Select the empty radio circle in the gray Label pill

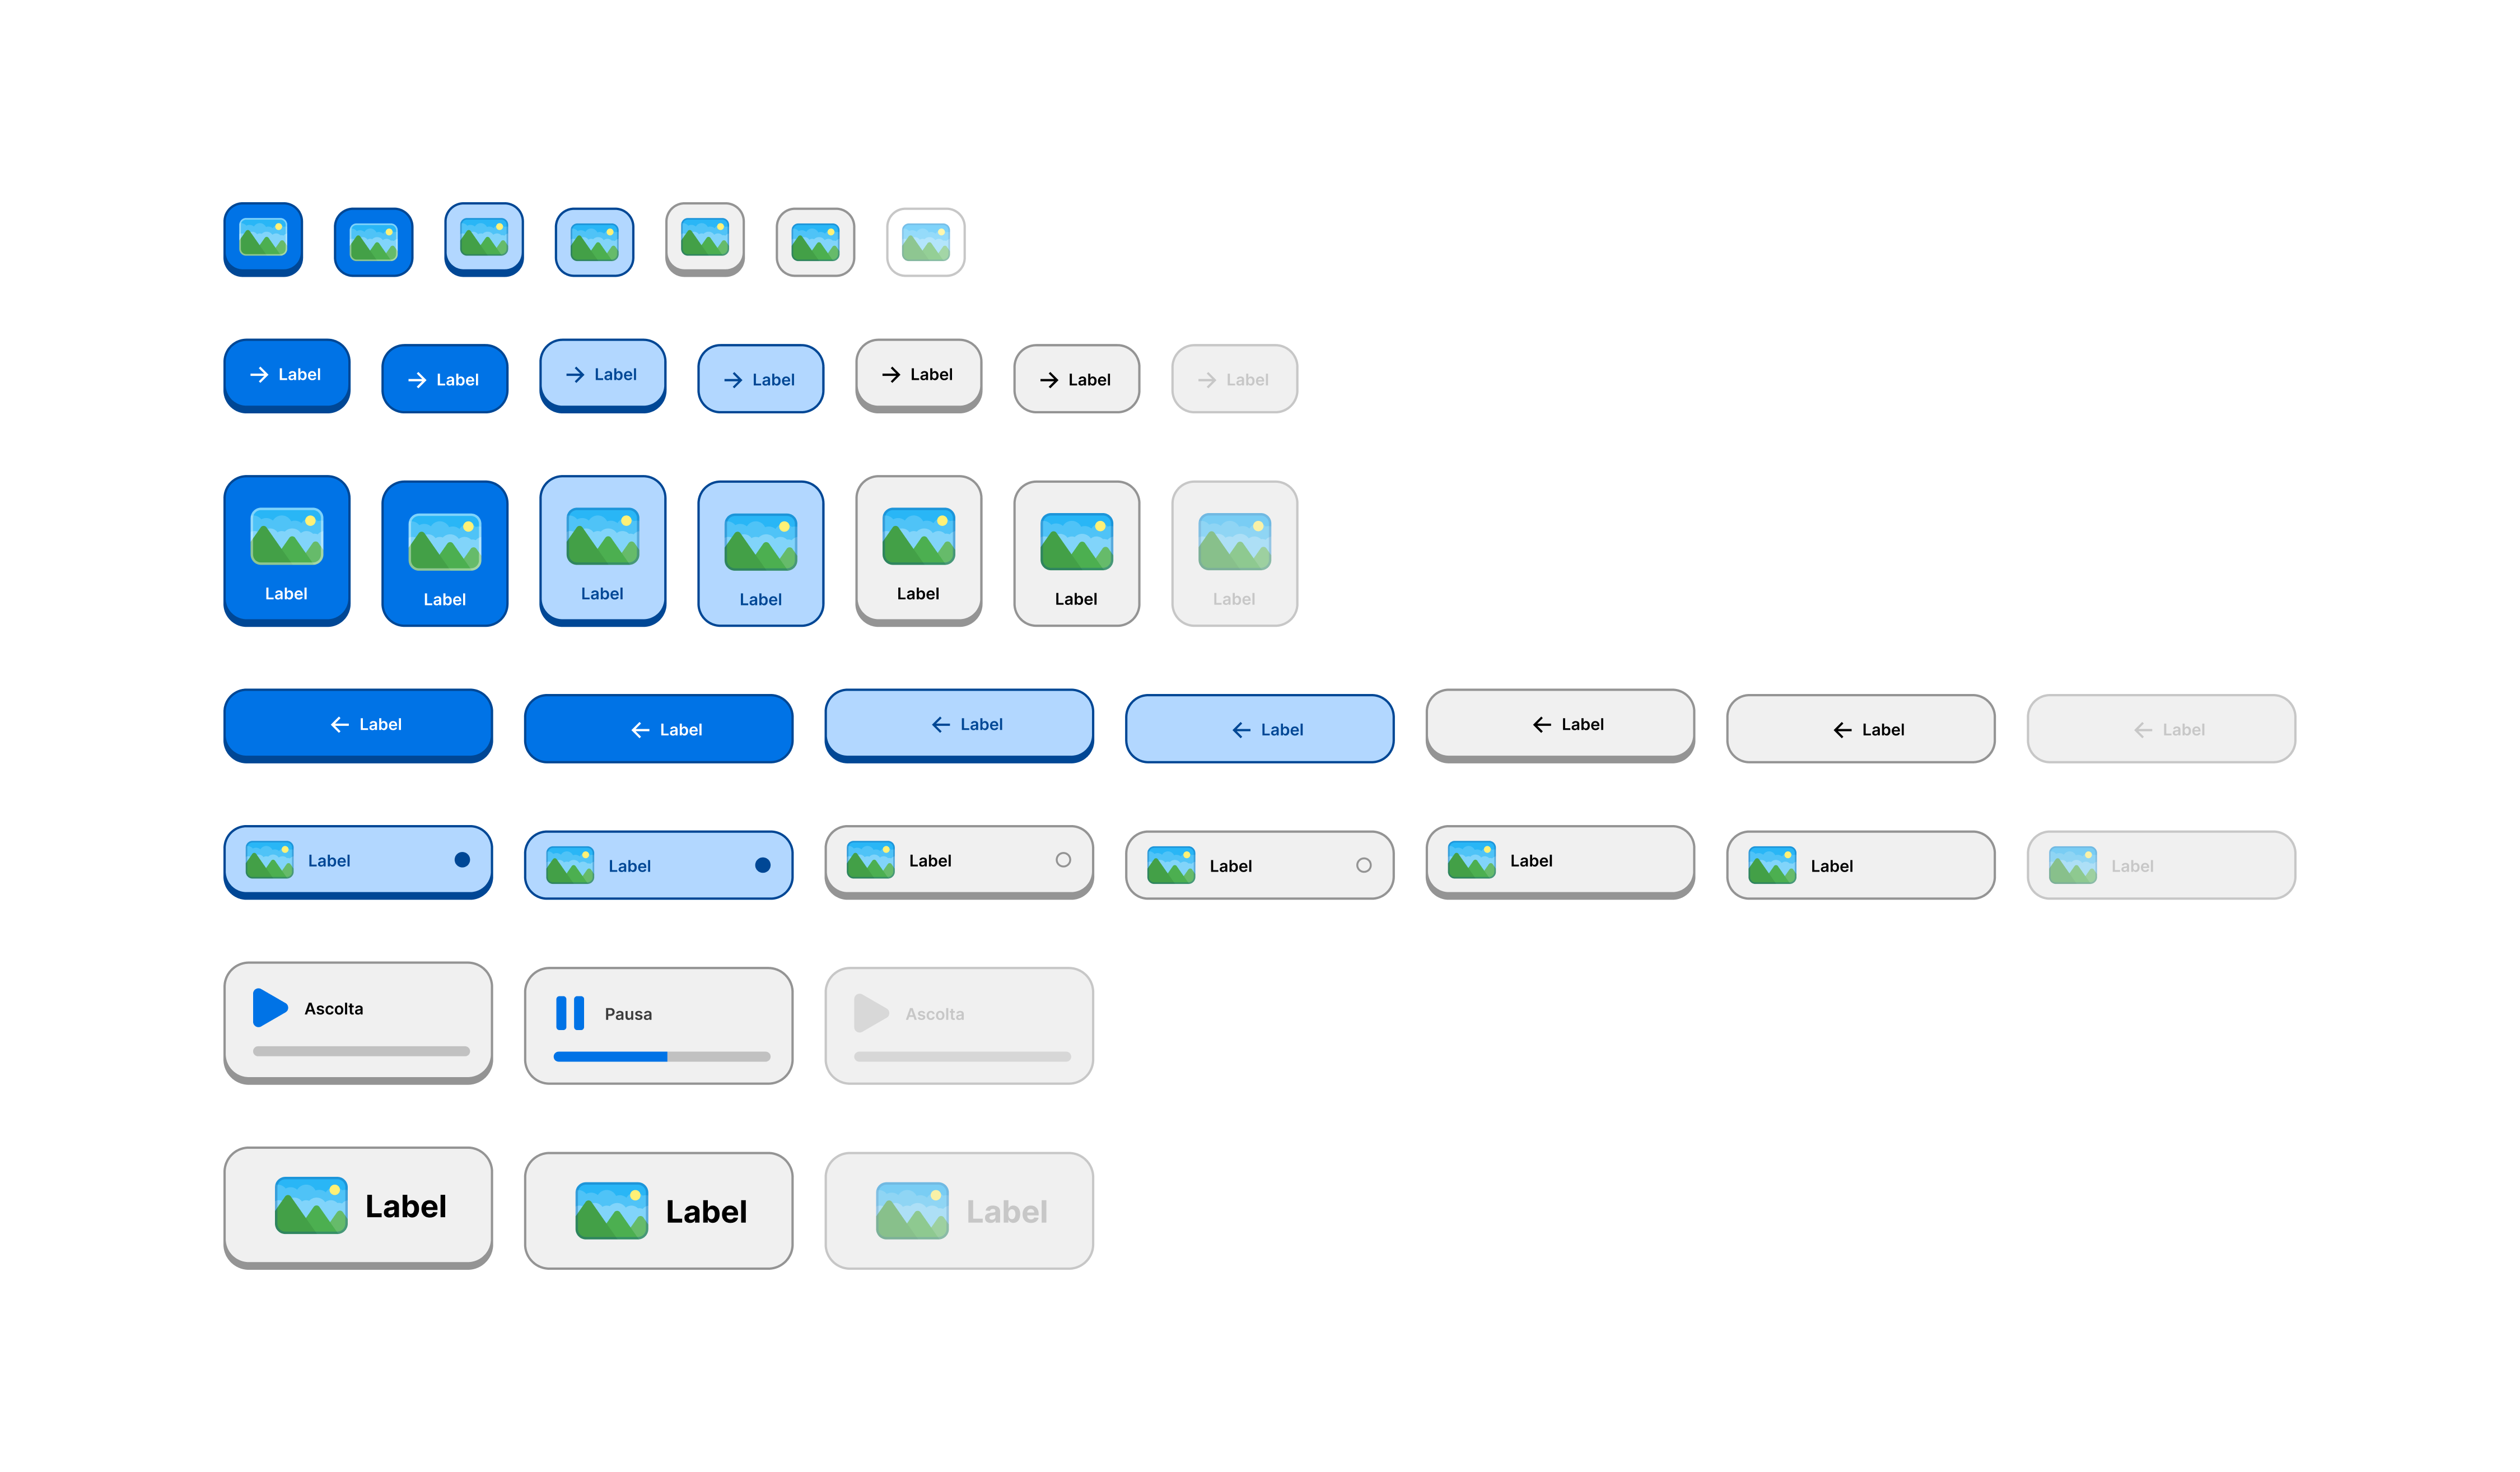pyautogui.click(x=1063, y=859)
